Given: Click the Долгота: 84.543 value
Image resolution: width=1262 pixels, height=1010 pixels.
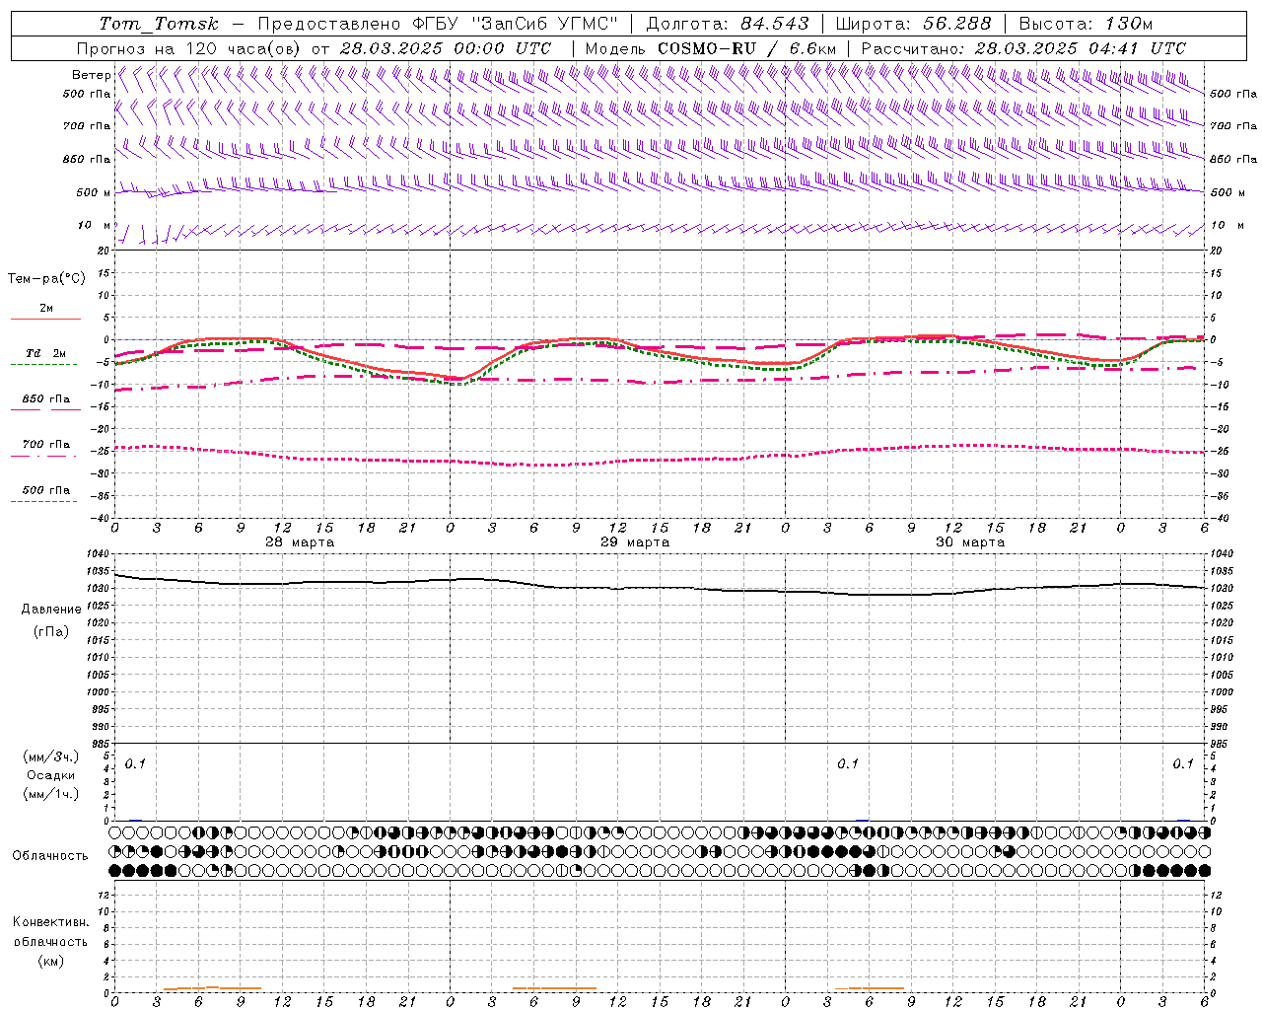Looking at the screenshot, I should pos(728,24).
